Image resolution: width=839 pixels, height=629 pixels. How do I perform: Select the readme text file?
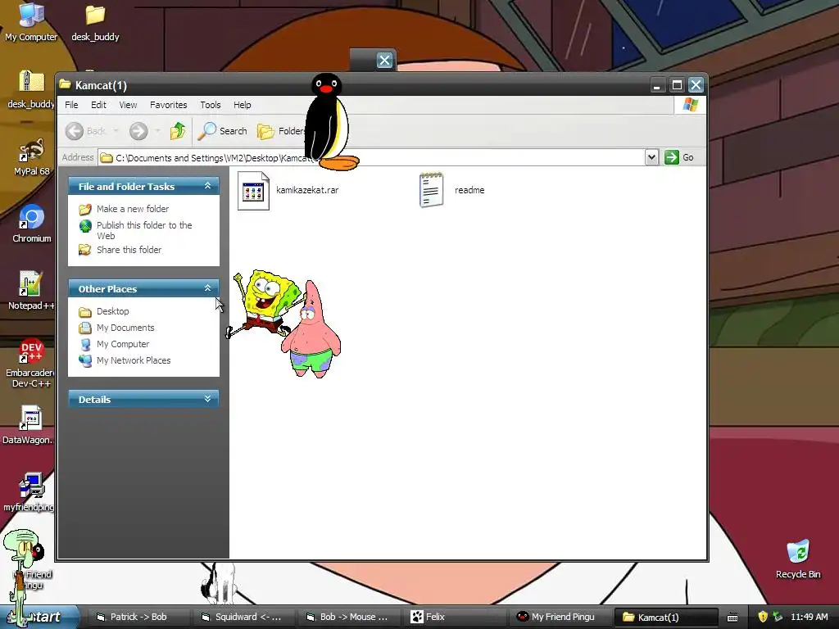[451, 190]
